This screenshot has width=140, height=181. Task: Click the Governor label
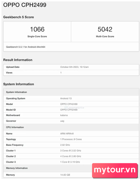point(11,121)
